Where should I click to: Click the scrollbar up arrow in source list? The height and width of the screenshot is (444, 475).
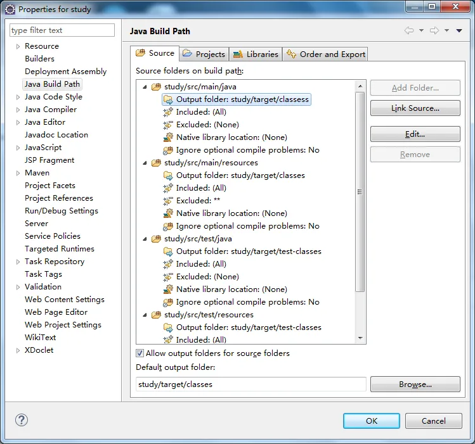[360, 86]
